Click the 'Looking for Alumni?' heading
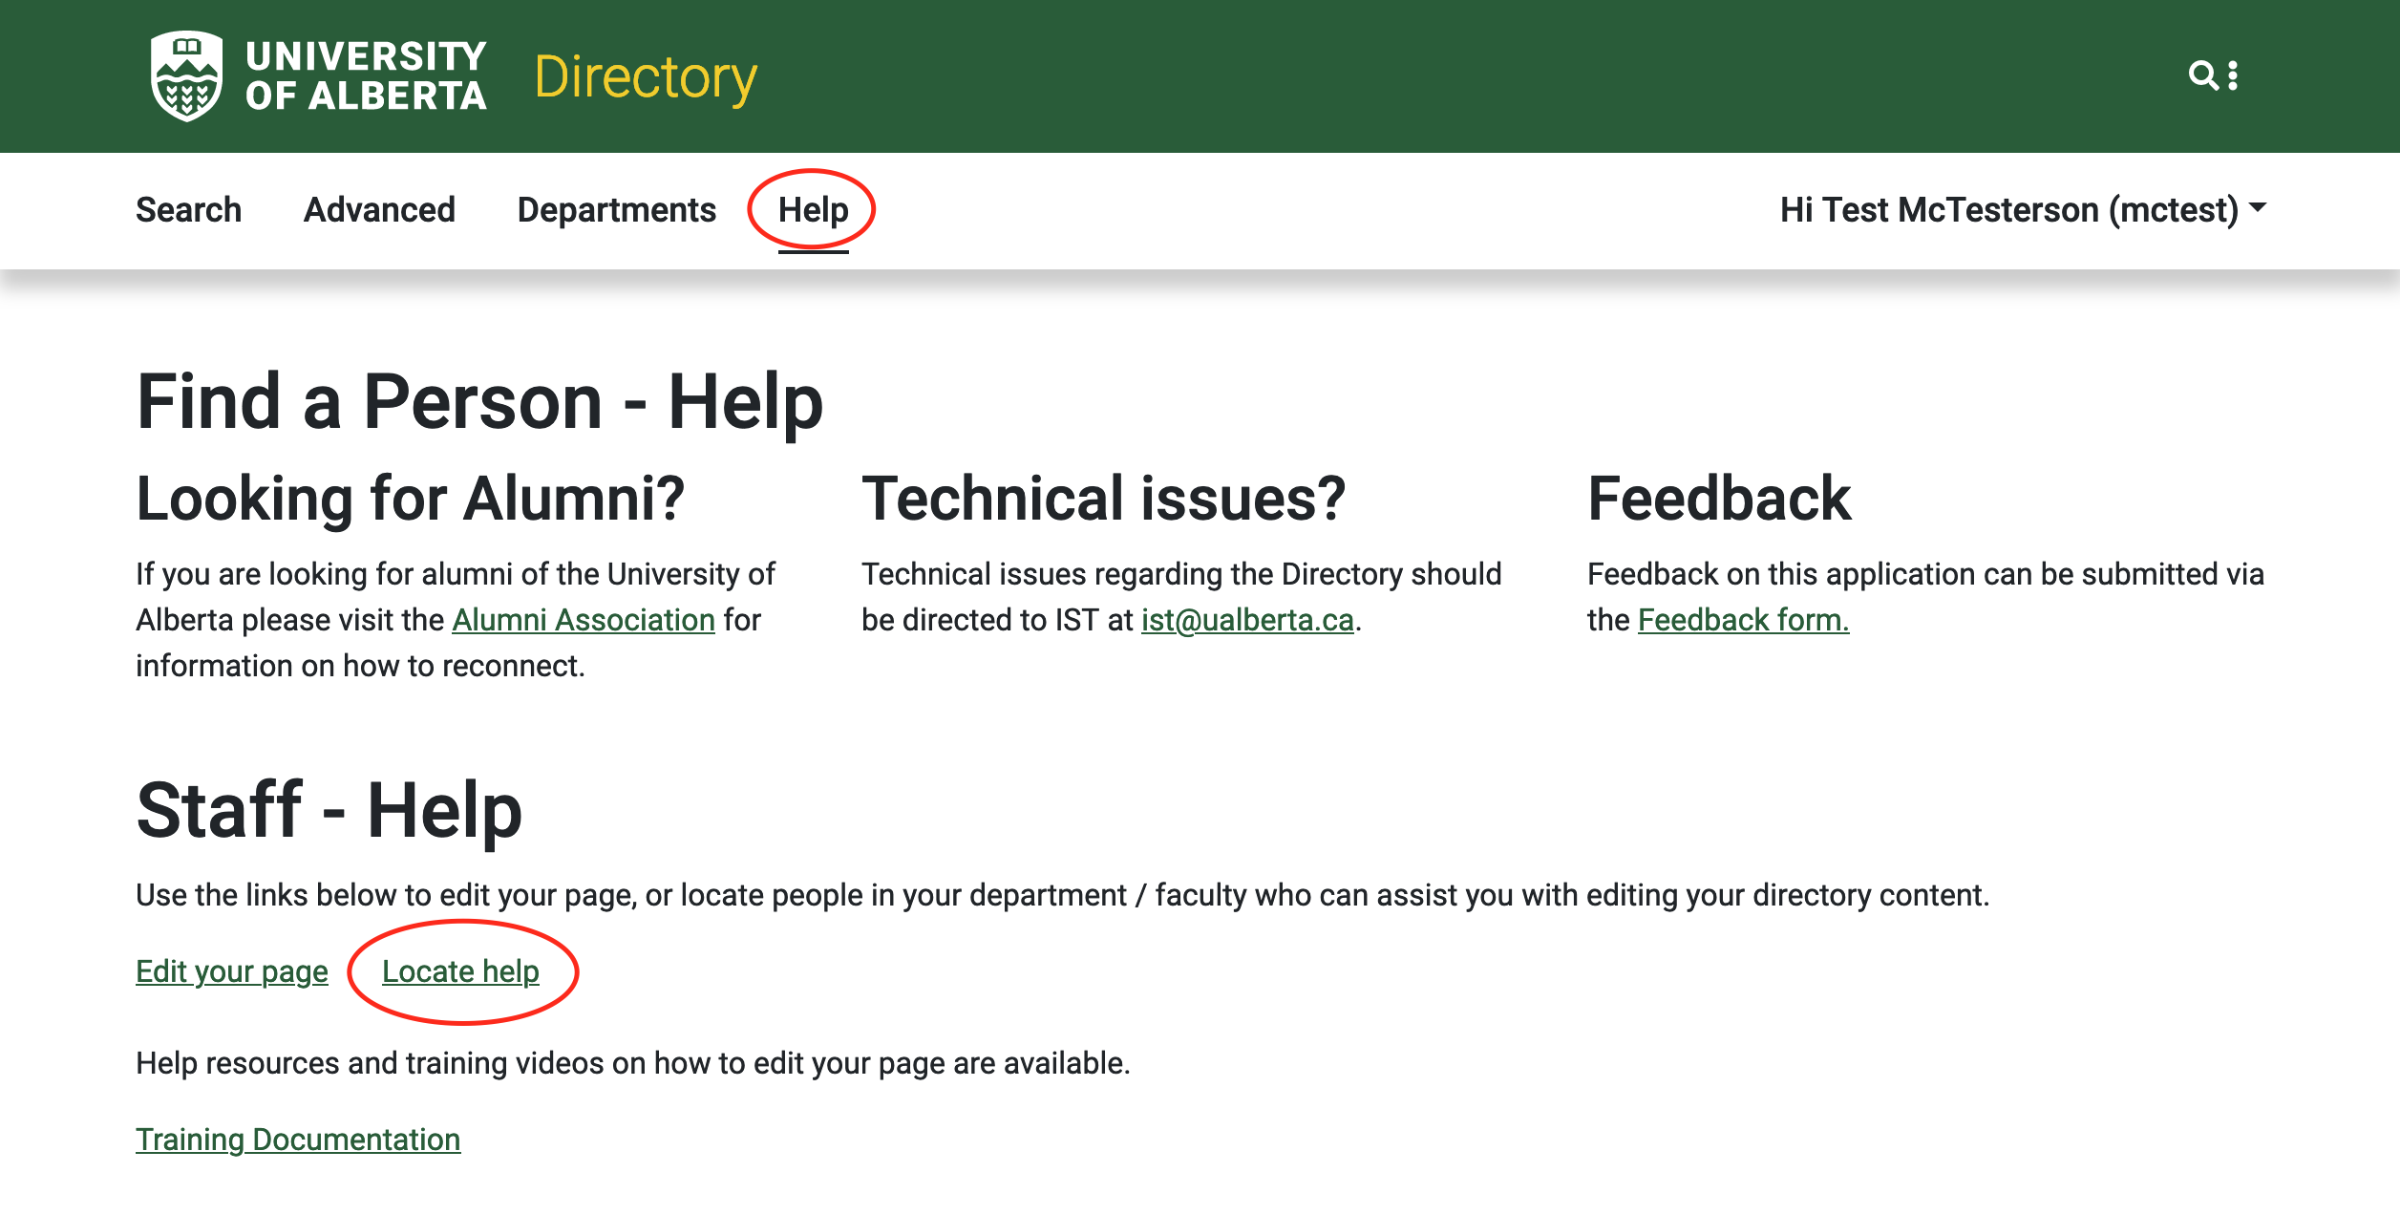 click(411, 499)
